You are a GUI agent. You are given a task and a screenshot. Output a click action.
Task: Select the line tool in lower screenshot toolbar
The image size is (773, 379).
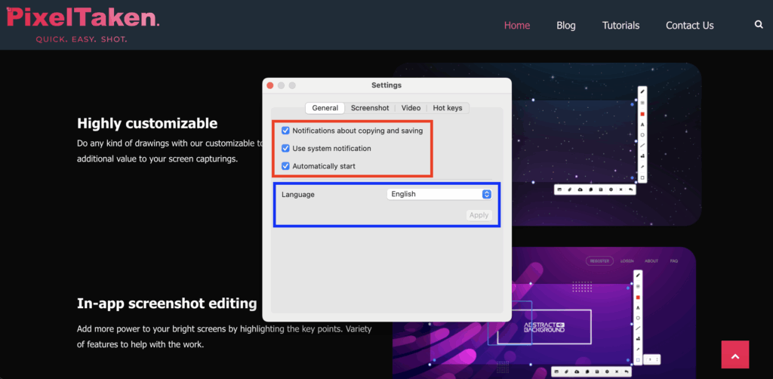pyautogui.click(x=638, y=328)
